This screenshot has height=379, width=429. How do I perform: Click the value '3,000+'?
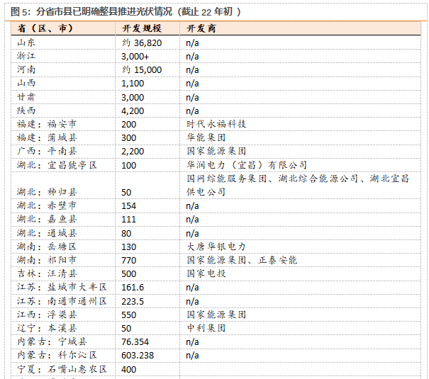tap(135, 57)
